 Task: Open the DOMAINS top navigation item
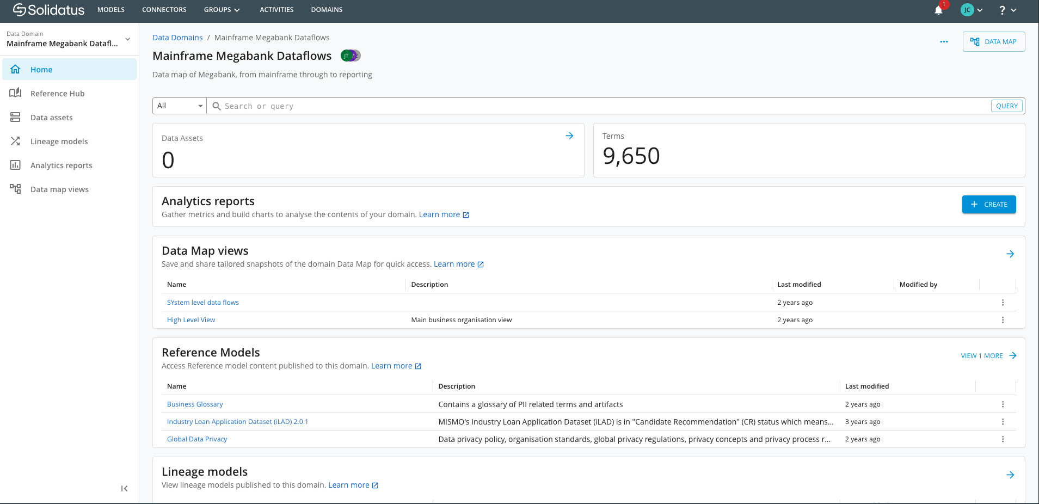click(x=327, y=10)
